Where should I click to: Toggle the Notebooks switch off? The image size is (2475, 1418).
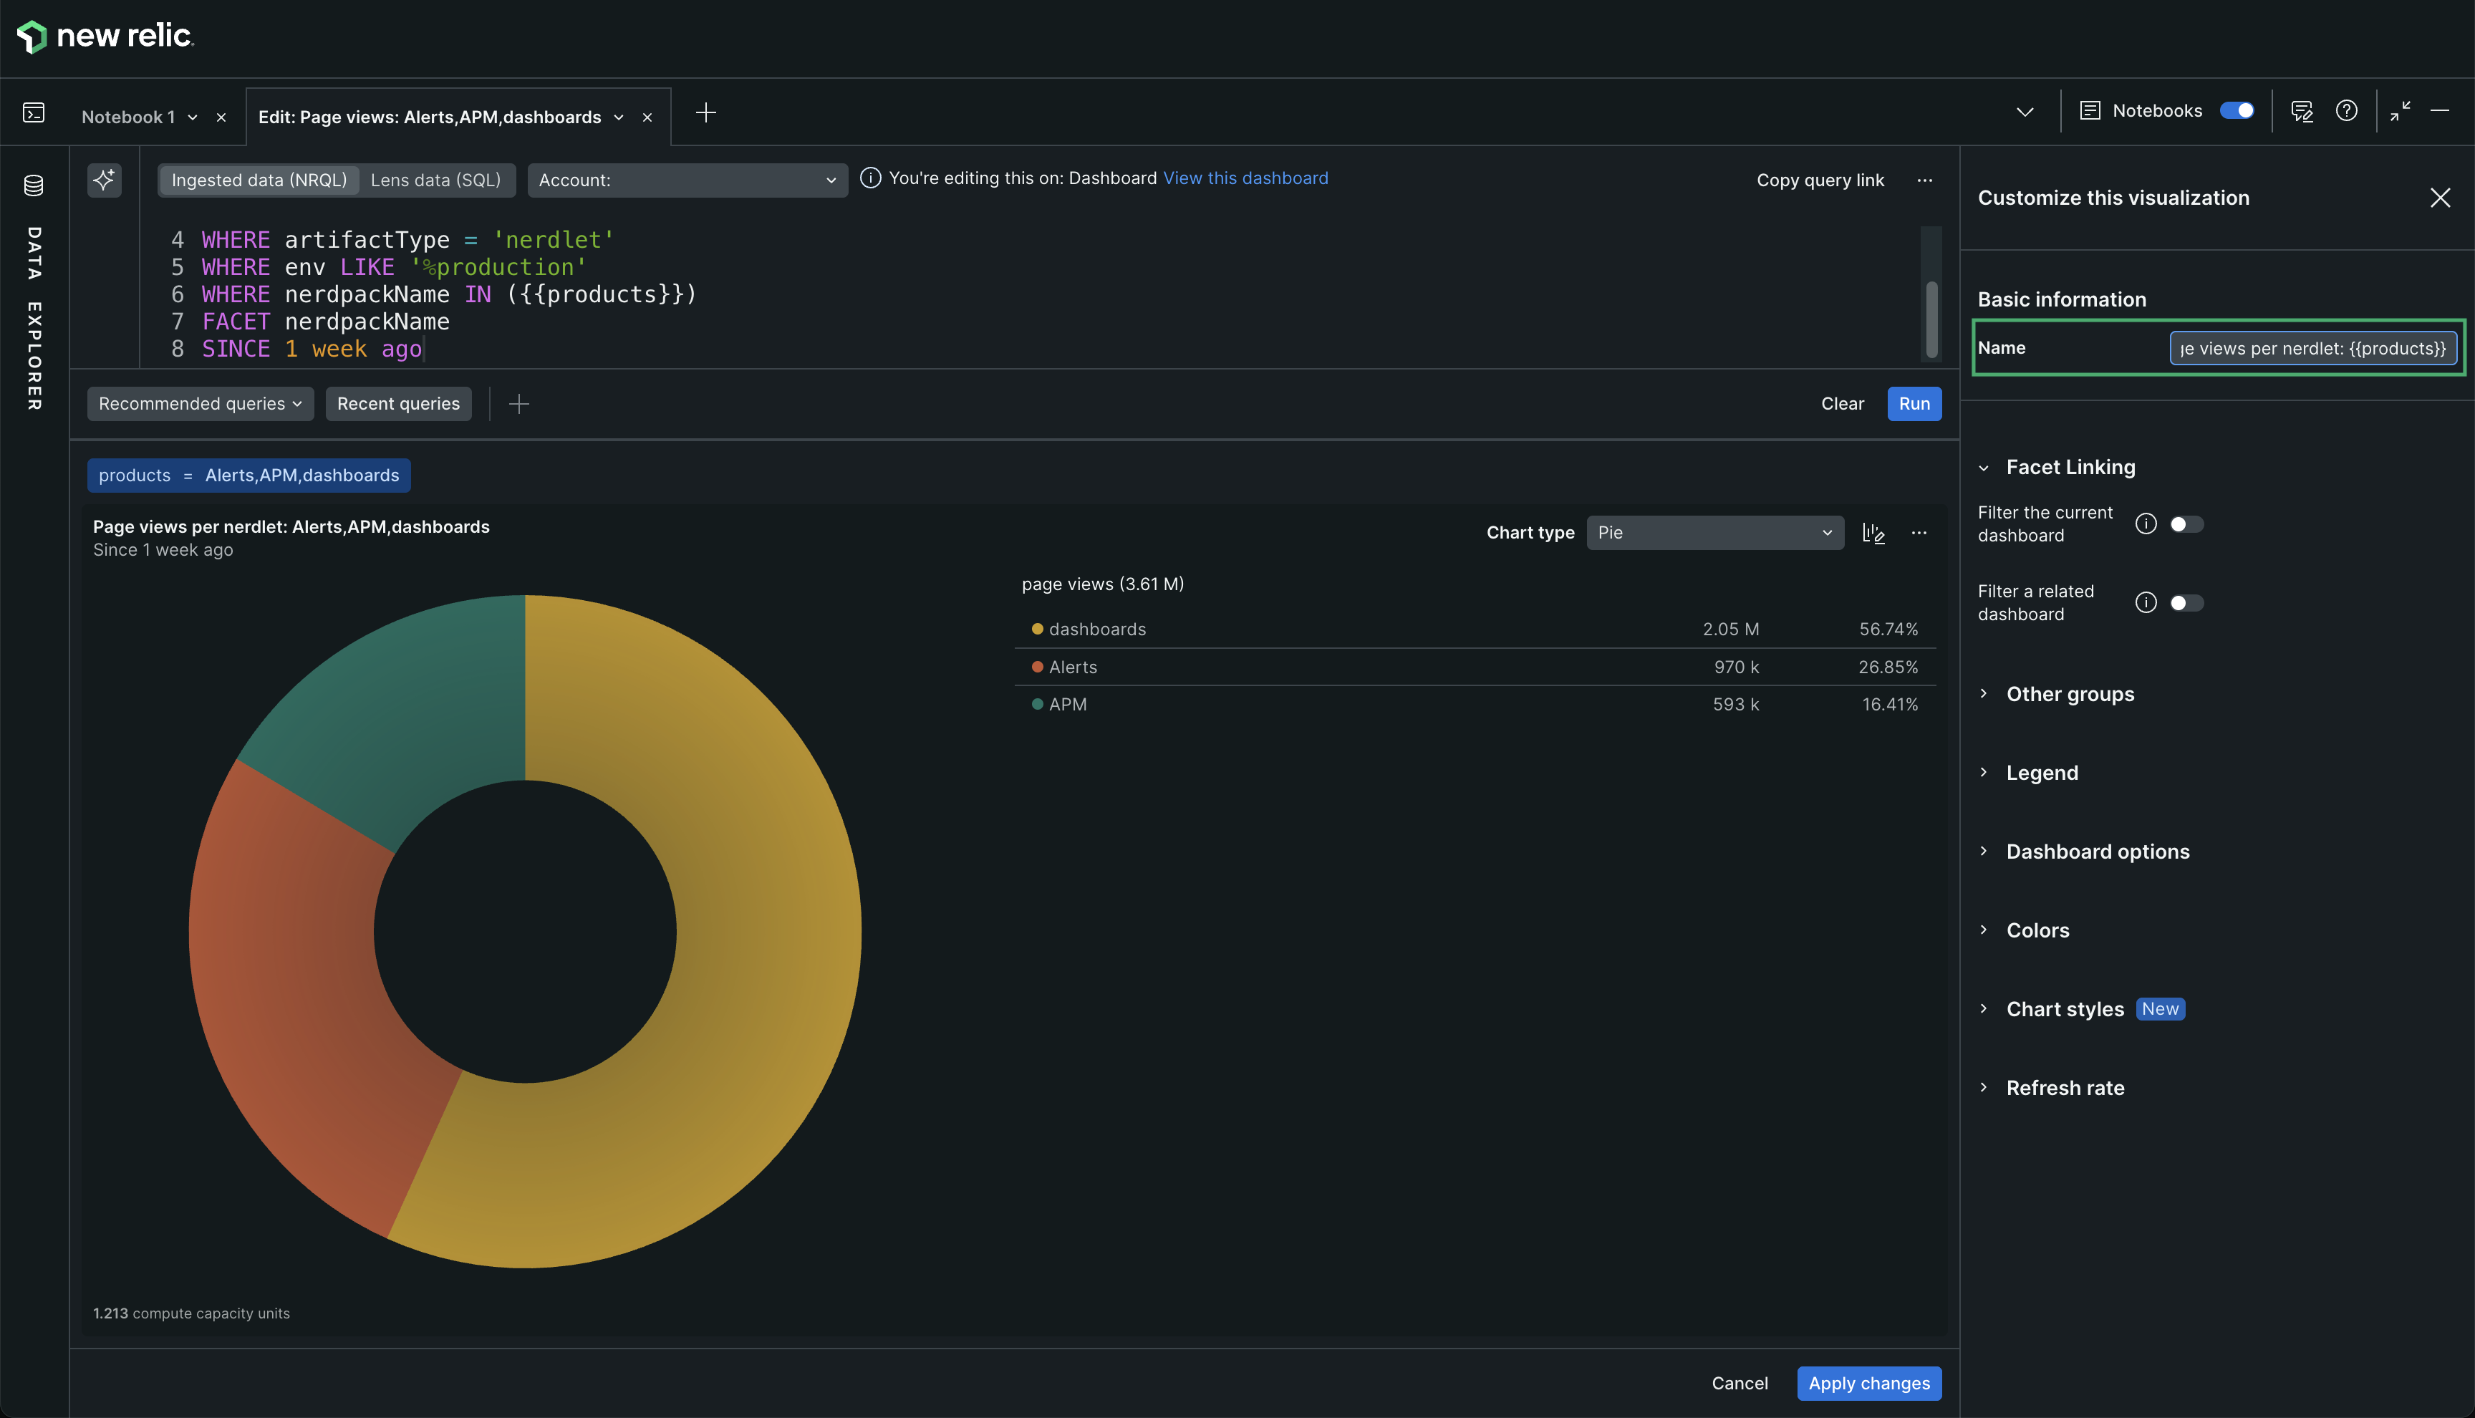click(x=2237, y=111)
